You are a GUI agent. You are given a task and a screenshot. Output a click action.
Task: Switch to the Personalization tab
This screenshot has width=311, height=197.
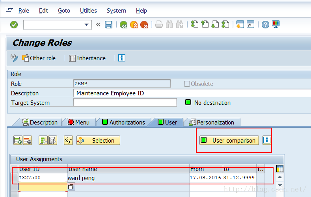click(x=211, y=123)
